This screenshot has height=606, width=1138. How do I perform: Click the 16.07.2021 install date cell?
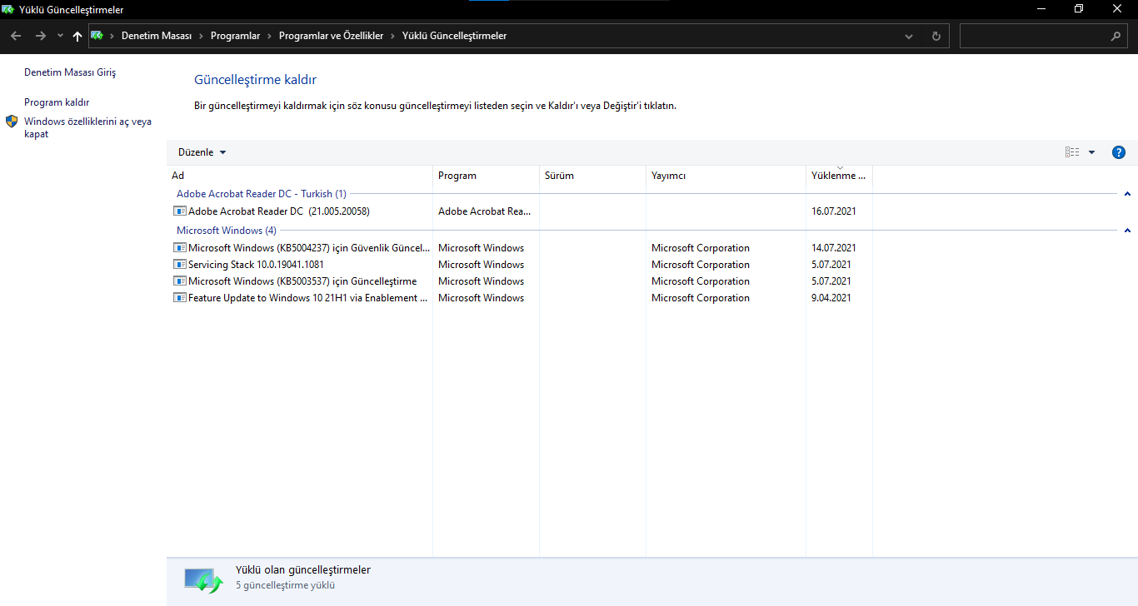tap(833, 211)
